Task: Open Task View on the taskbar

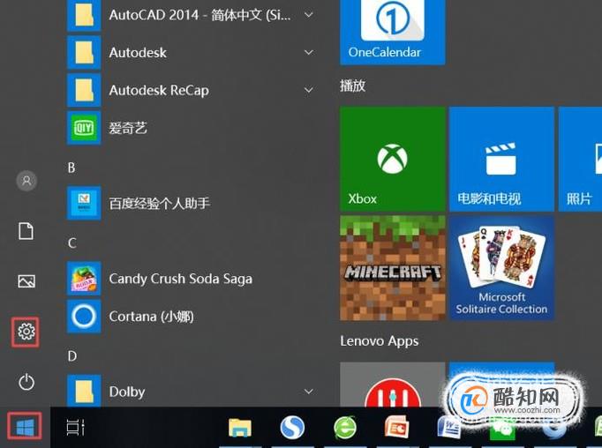Action: pos(75,428)
